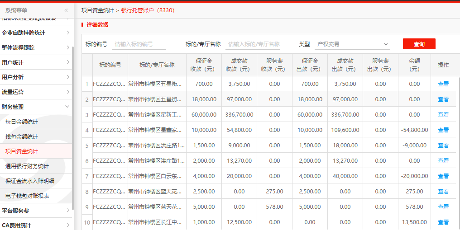Click 查看 link for row 1
The height and width of the screenshot is (230, 460).
point(443,84)
